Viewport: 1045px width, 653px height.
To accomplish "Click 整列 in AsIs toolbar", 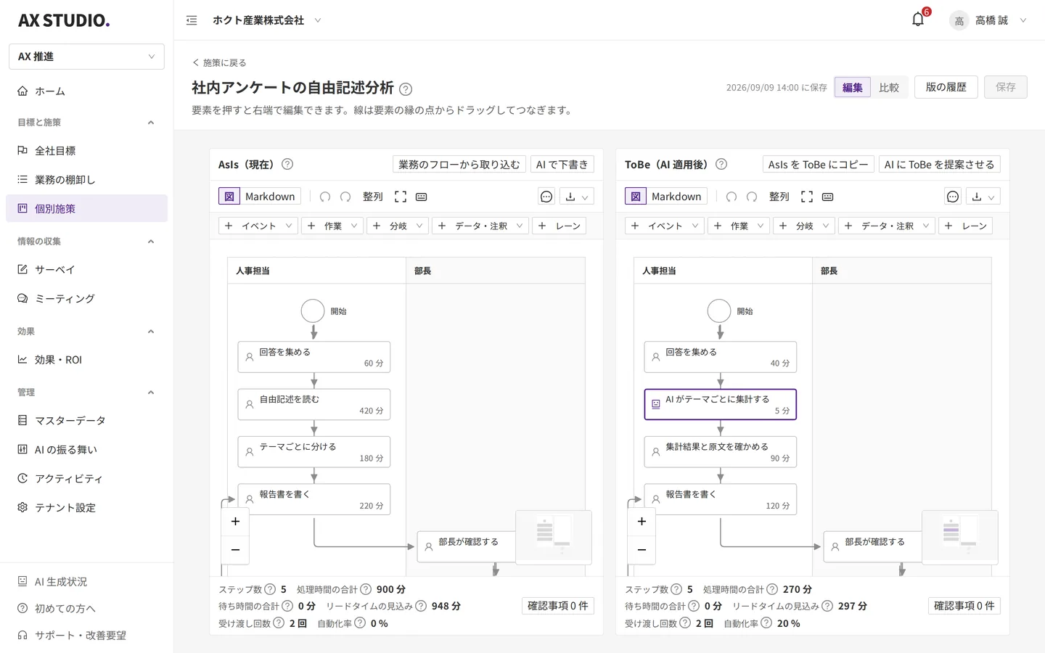I will click(x=373, y=197).
